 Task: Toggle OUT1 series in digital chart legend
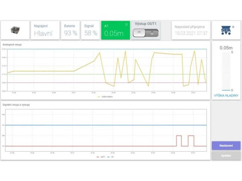101,157
